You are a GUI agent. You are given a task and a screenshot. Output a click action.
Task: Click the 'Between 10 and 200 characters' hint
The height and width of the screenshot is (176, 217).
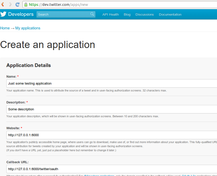[135, 116]
